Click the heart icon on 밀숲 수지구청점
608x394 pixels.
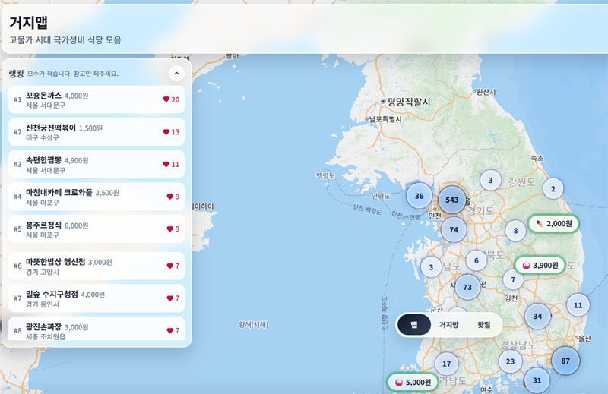click(169, 298)
